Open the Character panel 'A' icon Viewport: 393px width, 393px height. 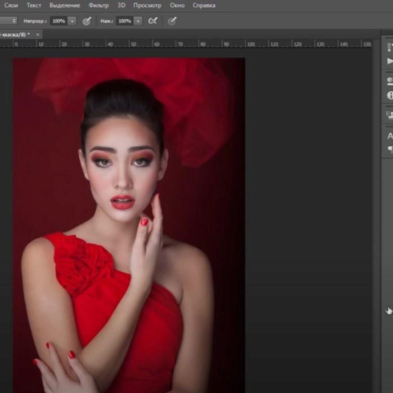[390, 136]
